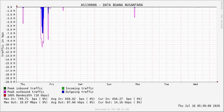Click the 0.0 y-axis value at the top
224x112 pixels.
[x=10, y=7]
